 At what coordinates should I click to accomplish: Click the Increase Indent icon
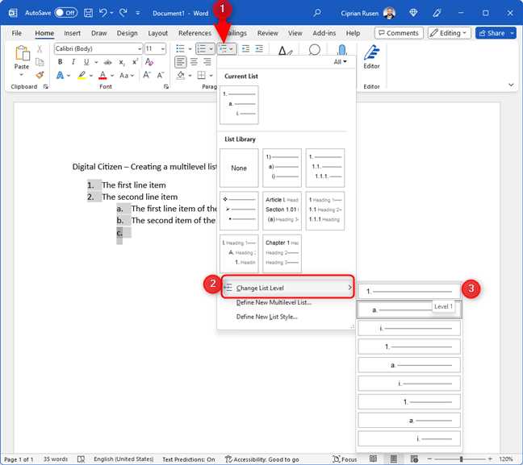coord(259,48)
